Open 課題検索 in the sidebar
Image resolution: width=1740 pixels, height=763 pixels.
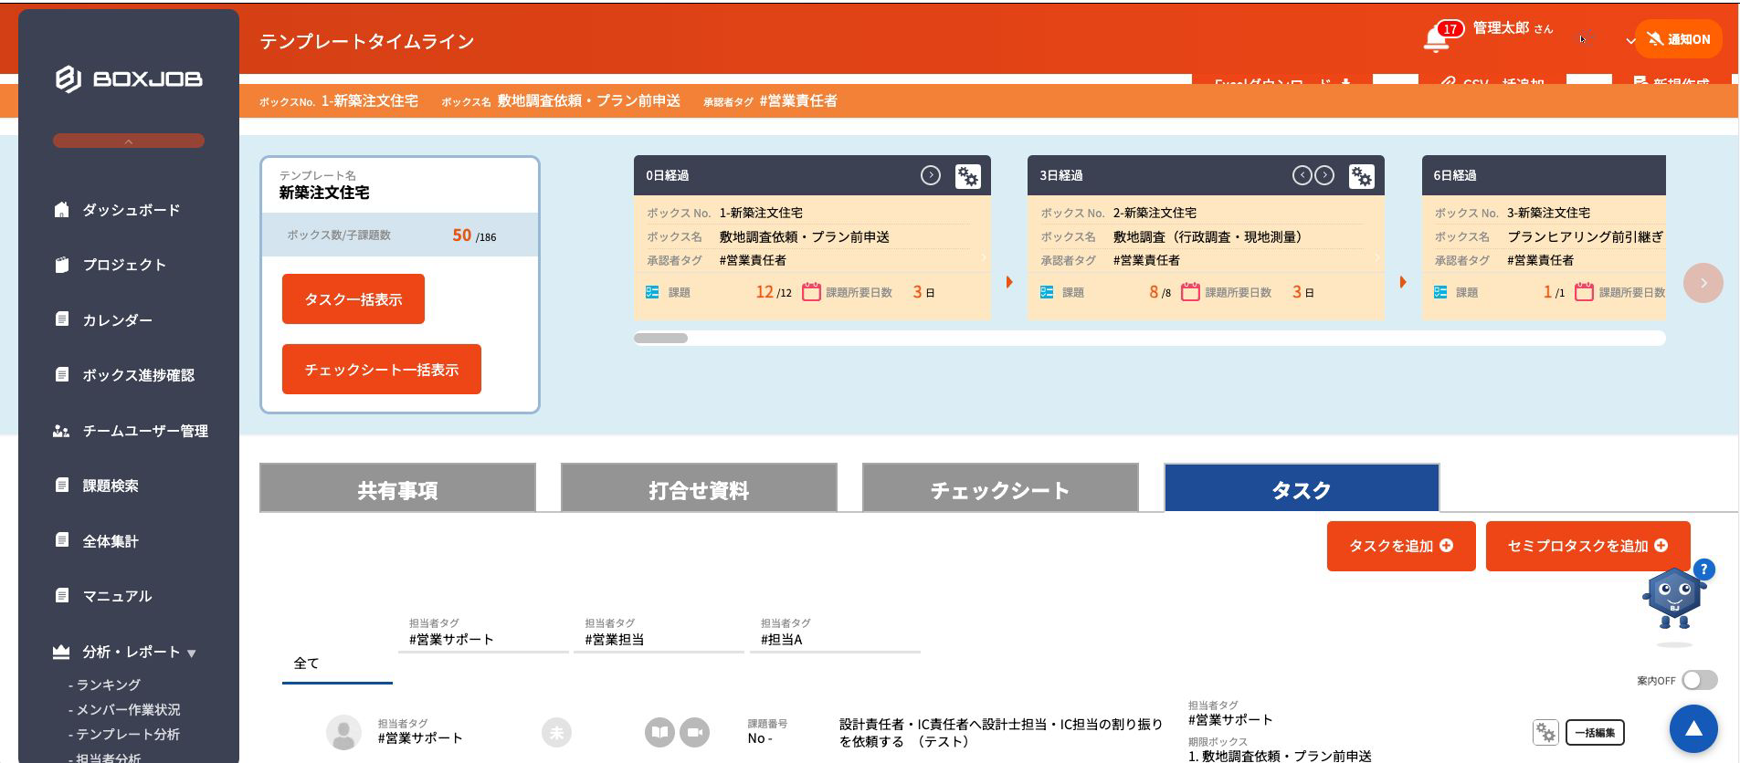point(111,486)
